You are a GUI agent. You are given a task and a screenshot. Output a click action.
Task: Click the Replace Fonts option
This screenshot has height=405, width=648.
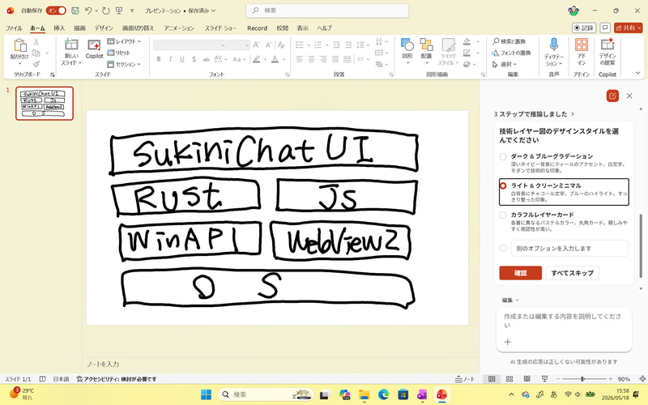[511, 53]
